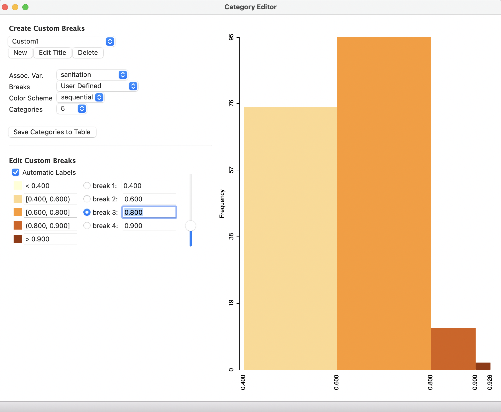501x412 pixels.
Task: Click Save Categories to Table button
Action: tap(52, 132)
